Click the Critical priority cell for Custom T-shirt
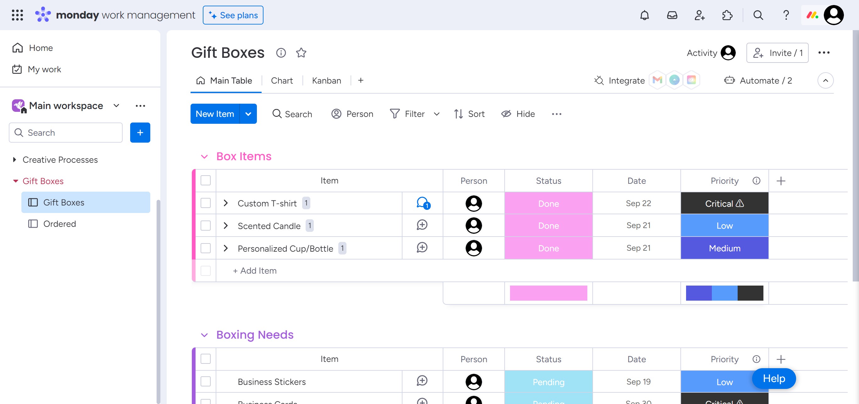This screenshot has height=404, width=859. point(724,203)
